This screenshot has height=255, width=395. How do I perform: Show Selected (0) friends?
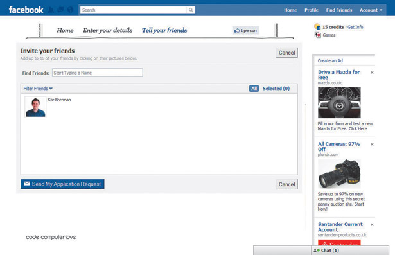click(276, 89)
